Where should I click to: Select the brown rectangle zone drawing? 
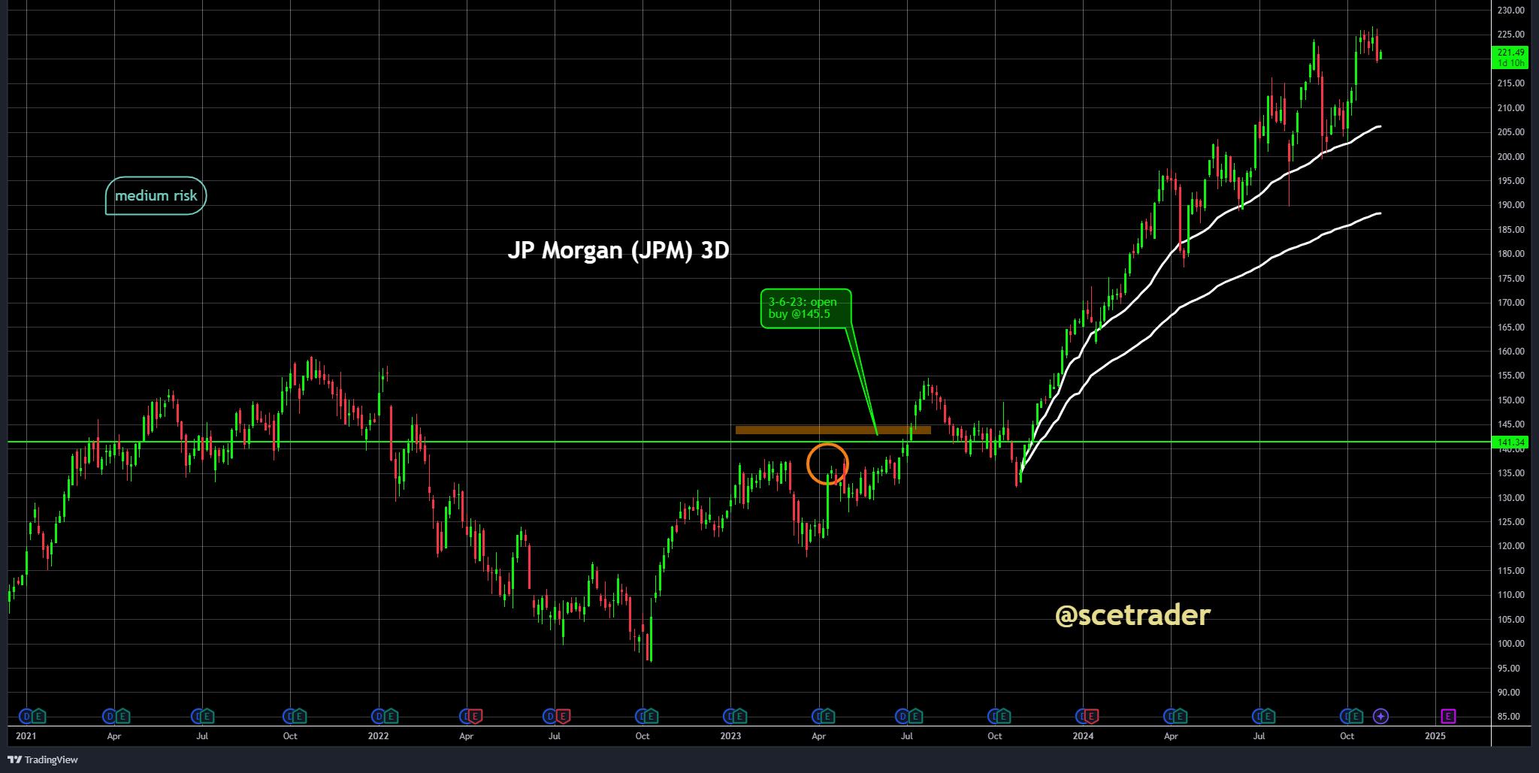pos(833,430)
